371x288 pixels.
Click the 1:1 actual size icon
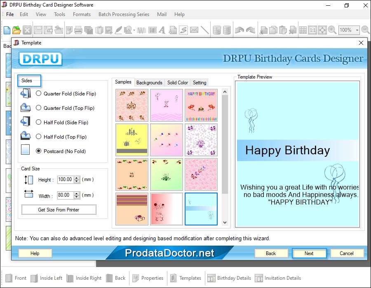pyautogui.click(x=312, y=30)
